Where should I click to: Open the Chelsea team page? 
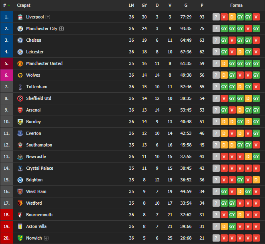pyautogui.click(x=34, y=40)
